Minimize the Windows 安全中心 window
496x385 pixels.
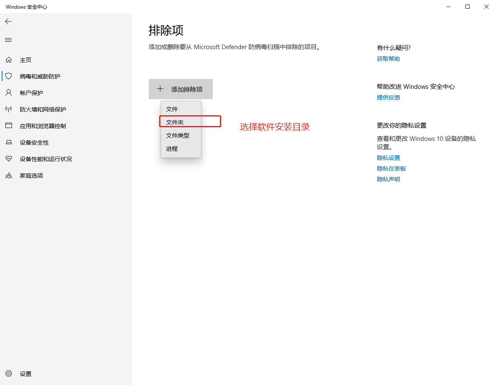(449, 7)
